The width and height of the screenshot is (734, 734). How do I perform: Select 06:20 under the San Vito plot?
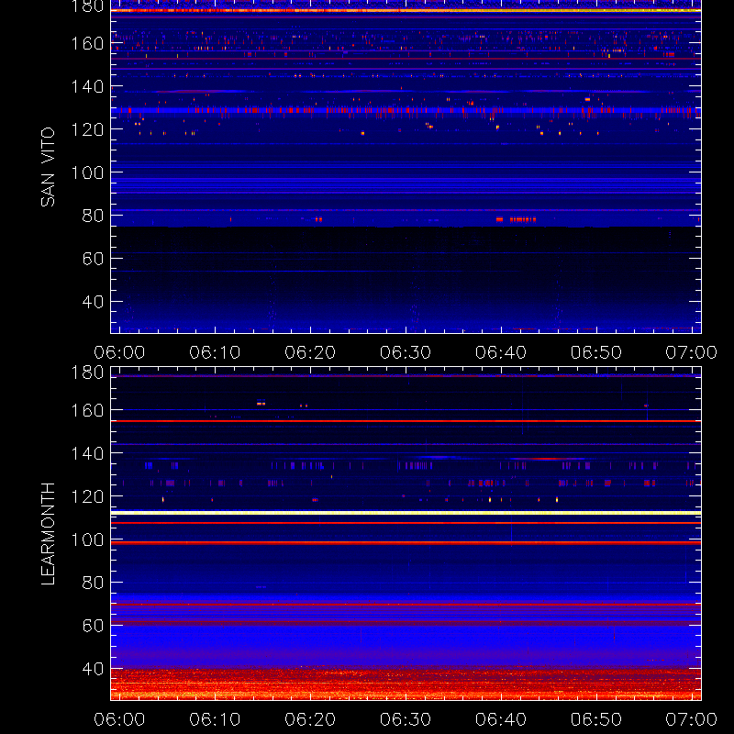310,352
